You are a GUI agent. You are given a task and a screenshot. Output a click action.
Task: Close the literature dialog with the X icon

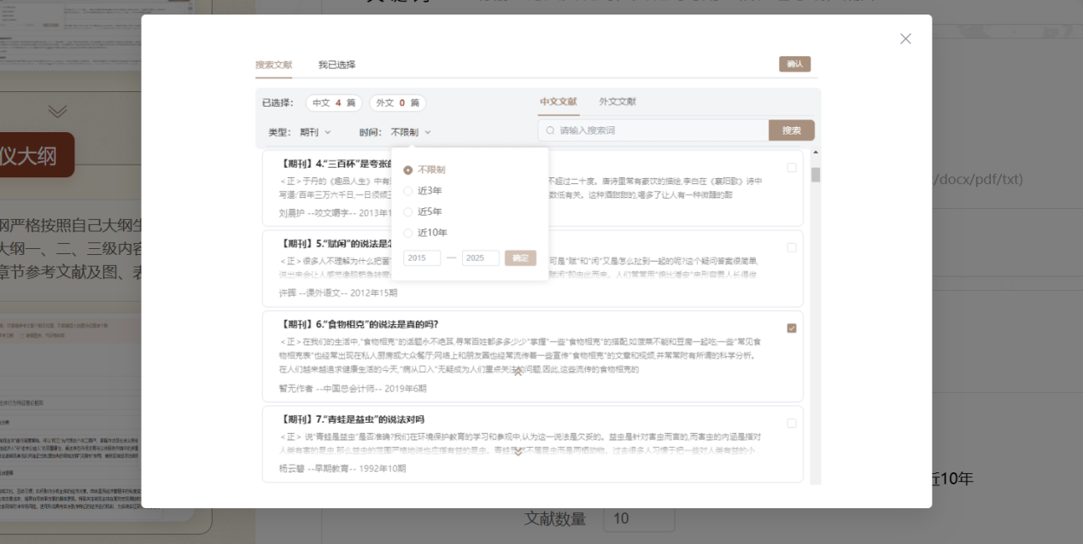coord(905,38)
